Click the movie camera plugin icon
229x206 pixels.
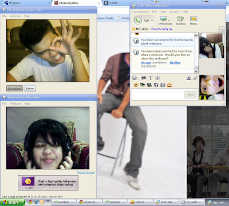point(149,85)
